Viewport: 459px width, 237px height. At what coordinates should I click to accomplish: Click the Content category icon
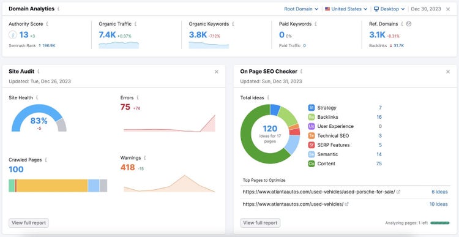[x=311, y=164]
